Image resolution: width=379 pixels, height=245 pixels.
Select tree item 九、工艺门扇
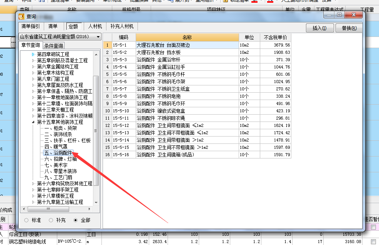[x=58, y=177]
